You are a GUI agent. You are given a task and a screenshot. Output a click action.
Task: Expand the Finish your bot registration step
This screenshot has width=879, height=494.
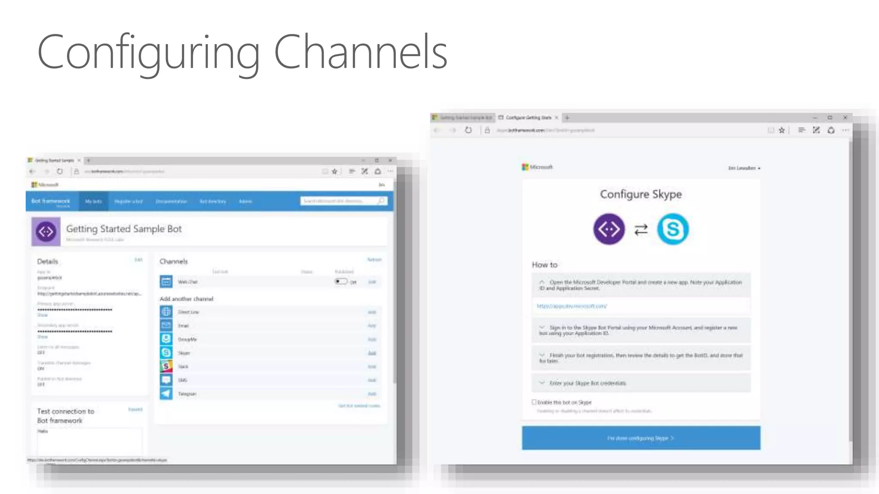click(542, 355)
